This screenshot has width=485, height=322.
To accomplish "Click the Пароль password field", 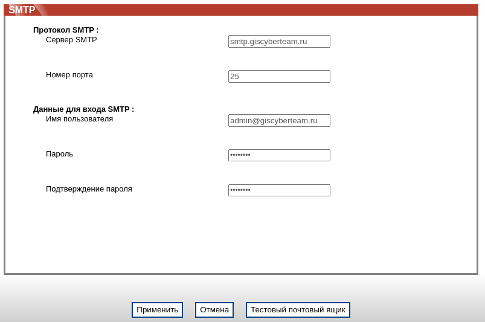I will pyautogui.click(x=279, y=155).
